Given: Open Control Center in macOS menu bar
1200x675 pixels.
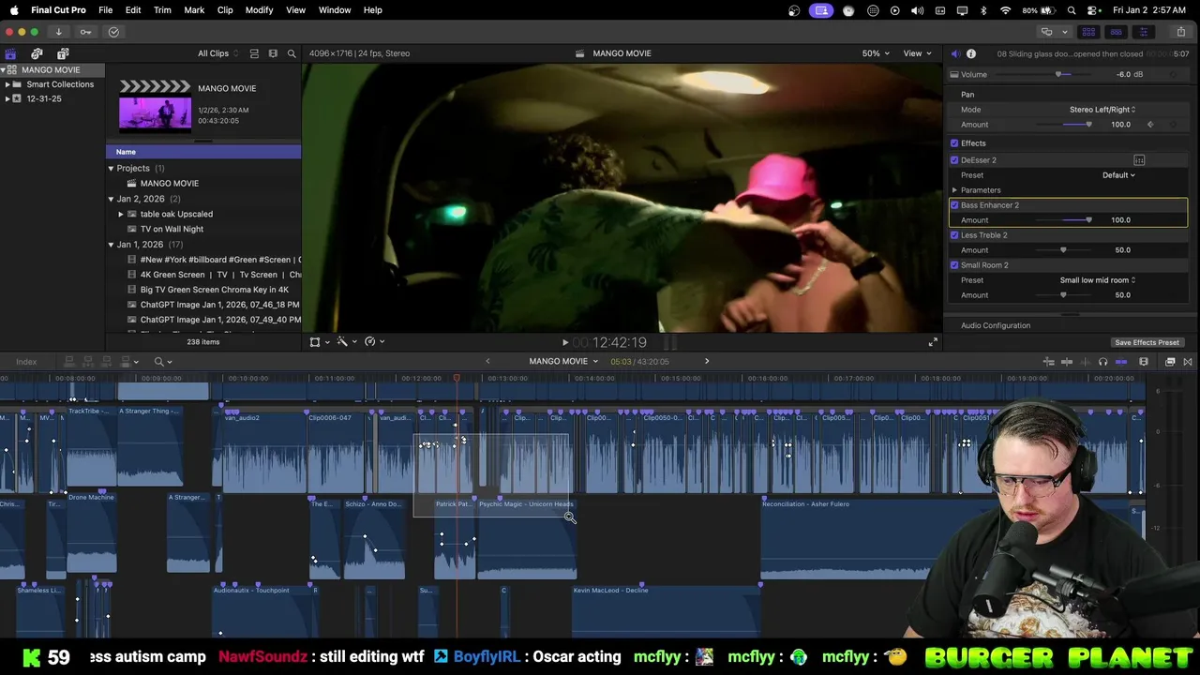Looking at the screenshot, I should 1091,10.
